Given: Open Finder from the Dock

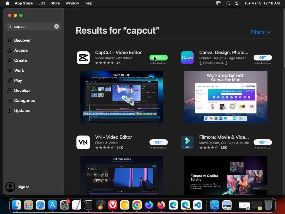Looking at the screenshot, I should pyautogui.click(x=16, y=205).
